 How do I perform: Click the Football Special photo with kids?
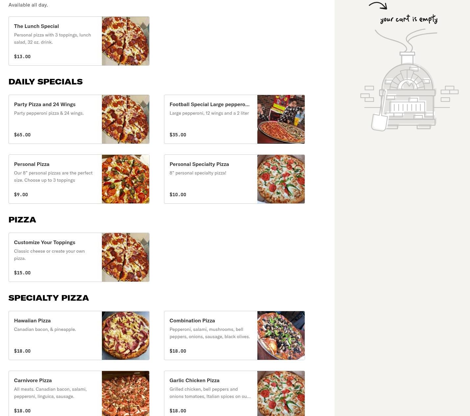[281, 119]
